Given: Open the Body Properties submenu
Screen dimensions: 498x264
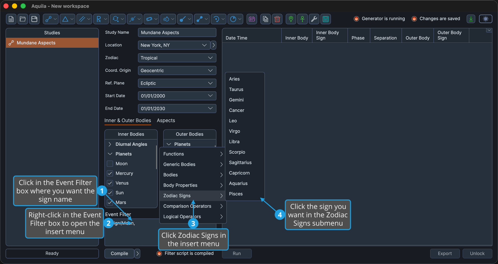Looking at the screenshot, I should (x=193, y=185).
